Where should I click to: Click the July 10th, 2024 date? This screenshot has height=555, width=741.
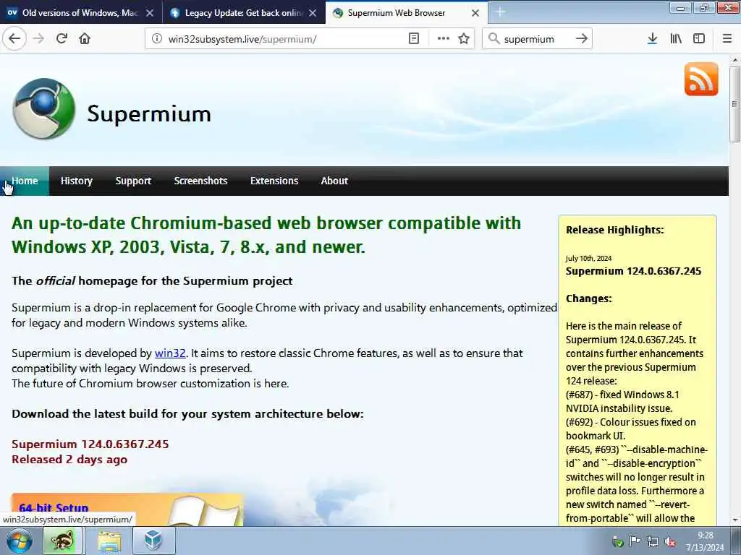coord(588,258)
